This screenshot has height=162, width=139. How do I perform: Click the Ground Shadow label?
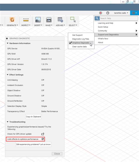pos(14,96)
